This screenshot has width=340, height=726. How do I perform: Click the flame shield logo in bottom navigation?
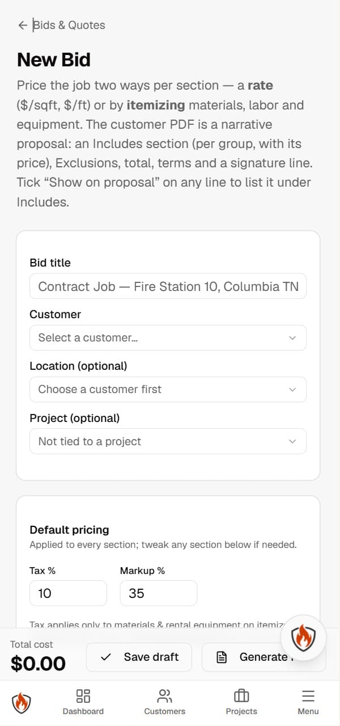click(22, 703)
